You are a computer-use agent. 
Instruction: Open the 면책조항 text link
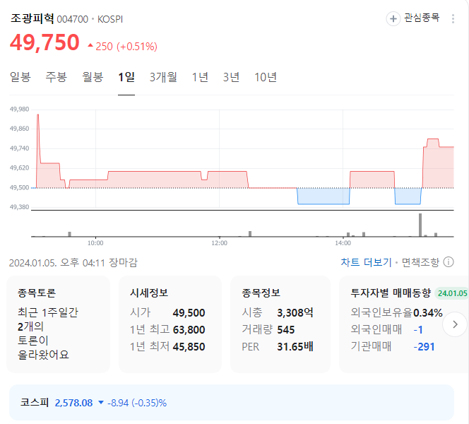coord(420,262)
